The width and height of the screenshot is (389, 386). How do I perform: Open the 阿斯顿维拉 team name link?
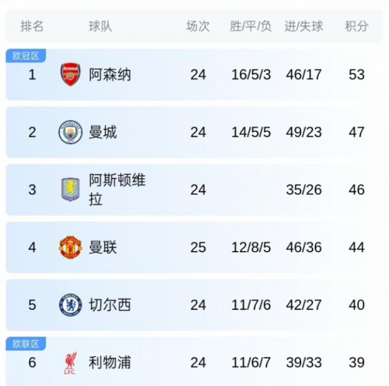(x=117, y=190)
